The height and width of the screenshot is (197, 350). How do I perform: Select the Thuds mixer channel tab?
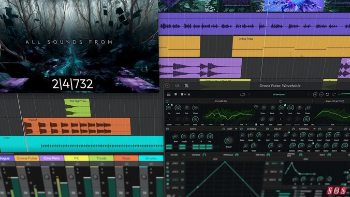101,158
